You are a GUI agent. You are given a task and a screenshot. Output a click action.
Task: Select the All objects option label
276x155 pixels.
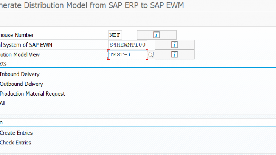(x=2, y=104)
